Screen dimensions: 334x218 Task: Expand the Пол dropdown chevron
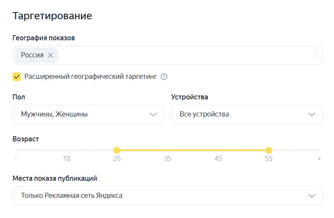(x=153, y=114)
